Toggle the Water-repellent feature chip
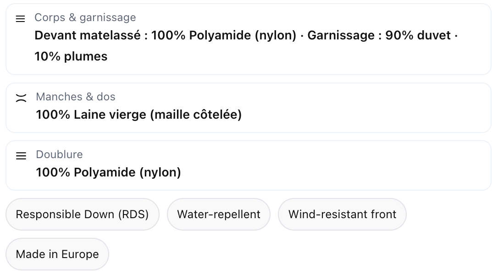Viewport: 498px width, 275px height. [219, 214]
